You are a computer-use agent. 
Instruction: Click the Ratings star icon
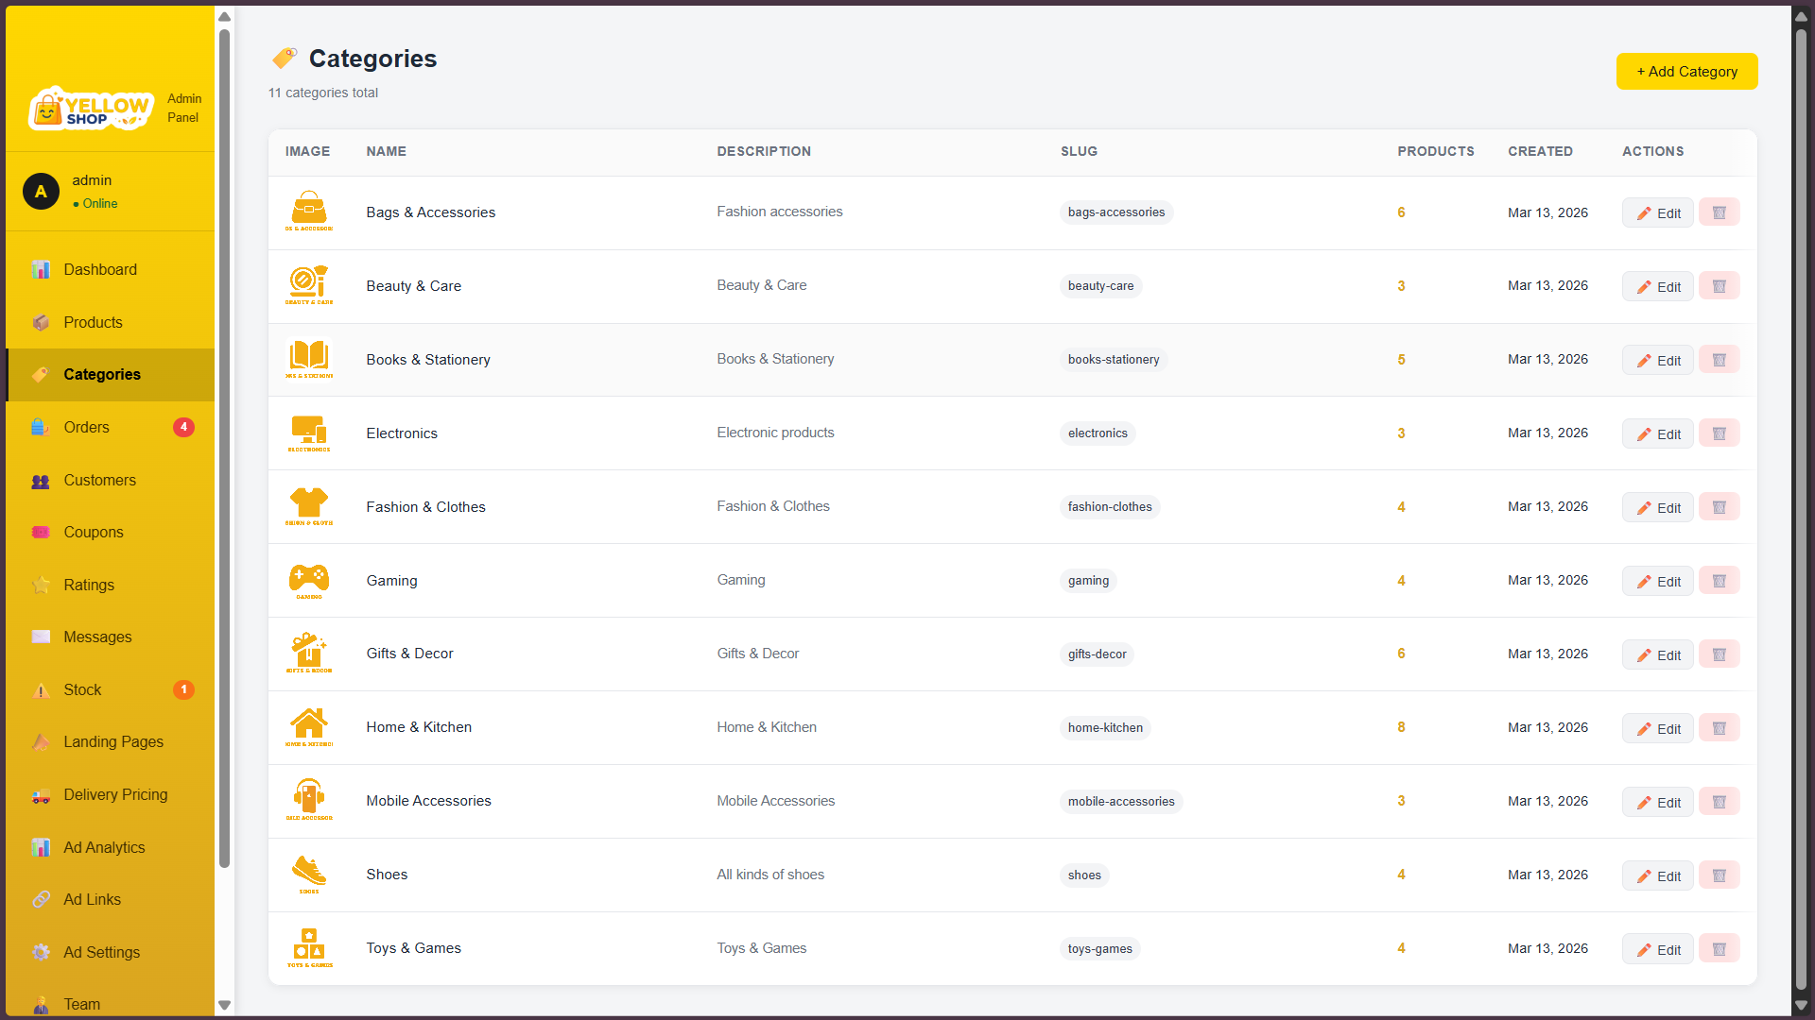pos(41,586)
